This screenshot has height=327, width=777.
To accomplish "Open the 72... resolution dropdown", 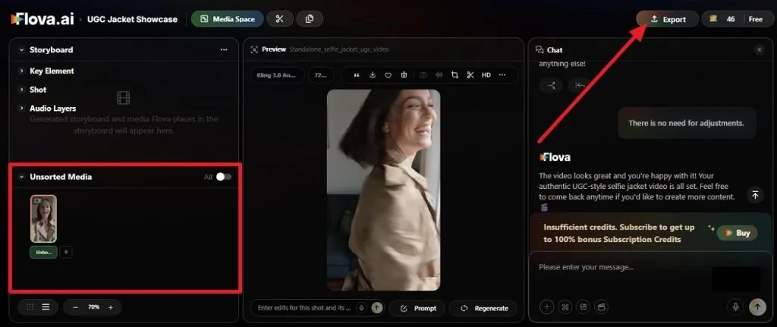I will 320,75.
